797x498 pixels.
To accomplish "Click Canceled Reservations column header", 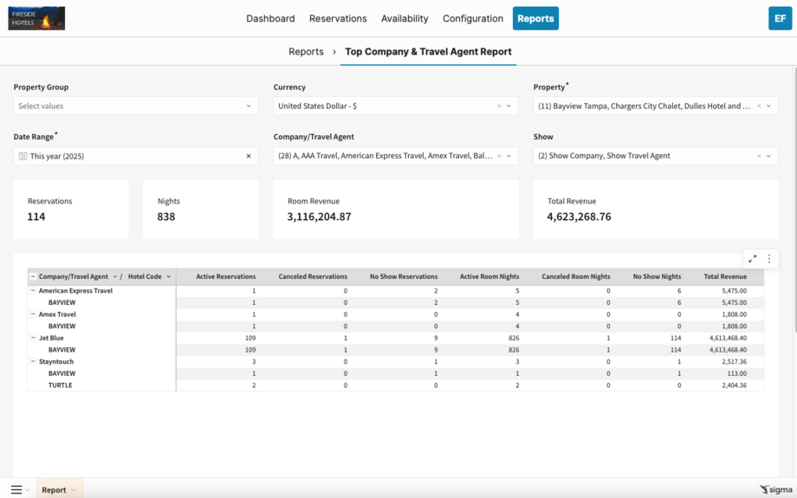I will (313, 276).
